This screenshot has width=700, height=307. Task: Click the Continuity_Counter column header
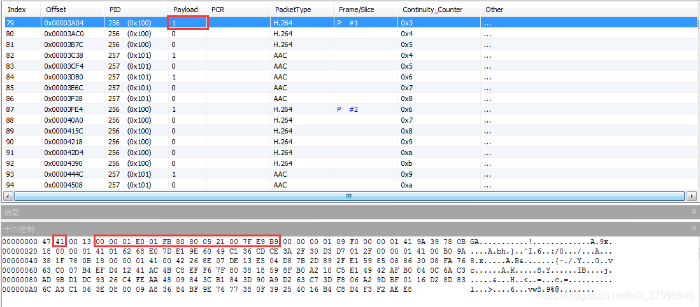(438, 10)
